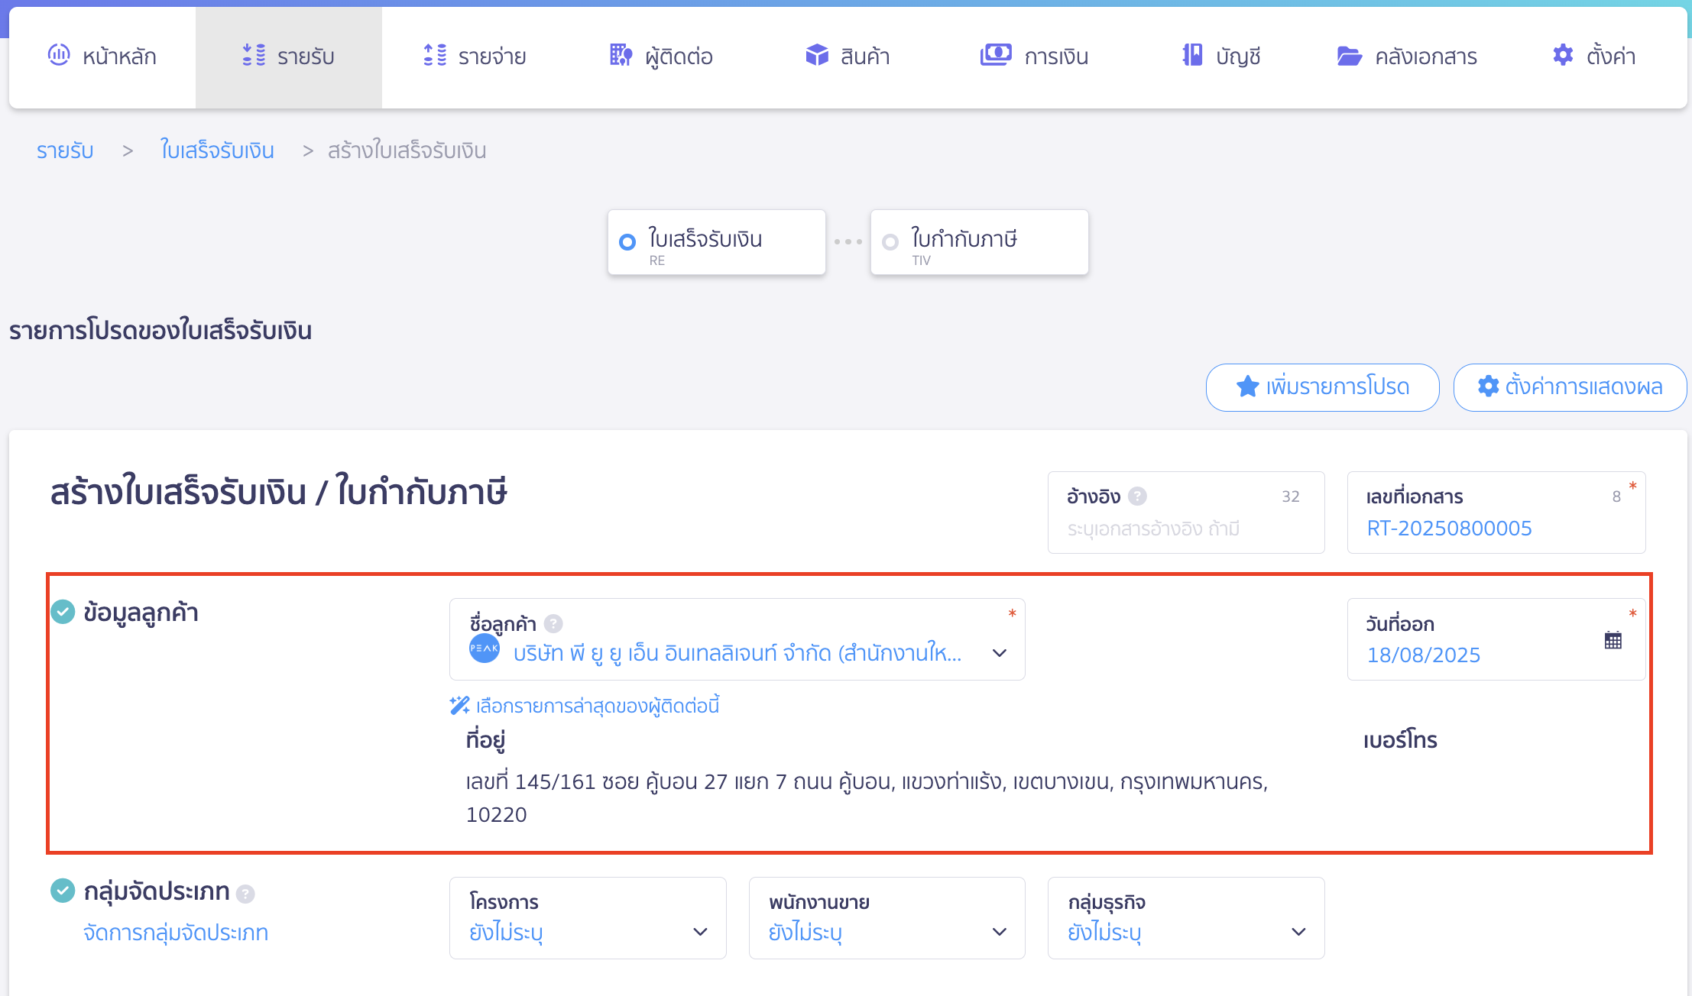Click the settings gear icon in navbar
The image size is (1692, 996).
(1563, 55)
